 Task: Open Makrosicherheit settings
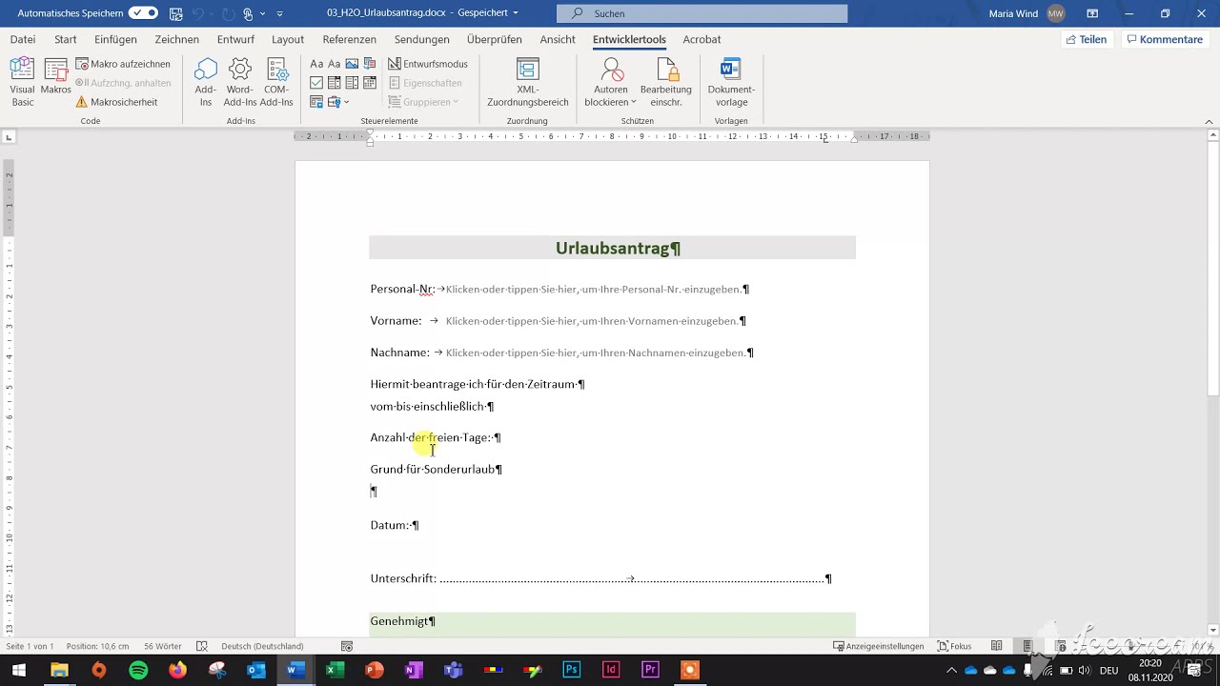(x=116, y=102)
